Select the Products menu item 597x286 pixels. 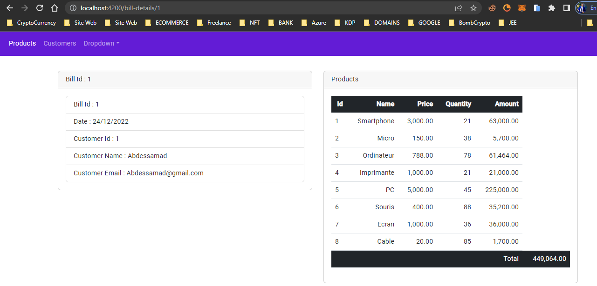pos(22,43)
